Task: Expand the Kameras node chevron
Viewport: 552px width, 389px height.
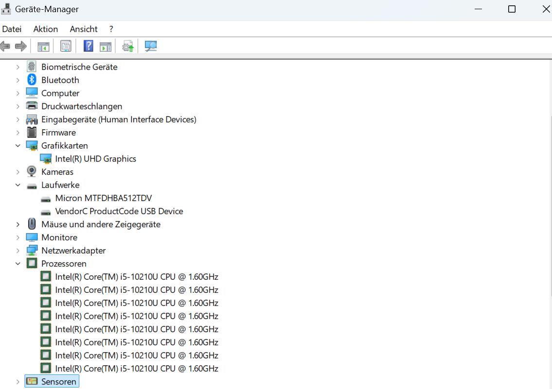Action: tap(18, 172)
